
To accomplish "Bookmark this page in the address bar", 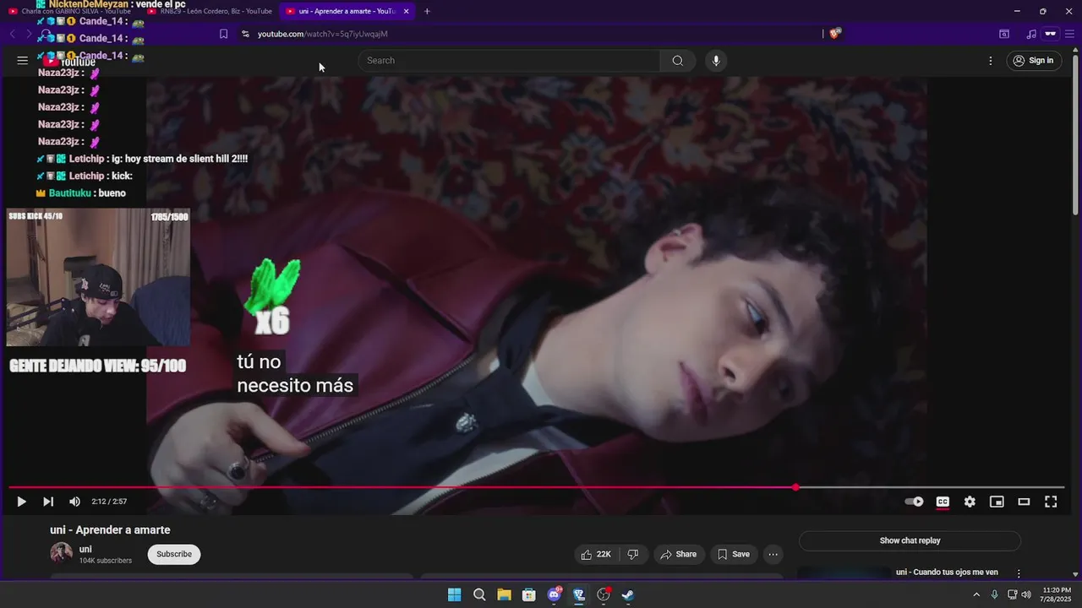I will 223,34.
